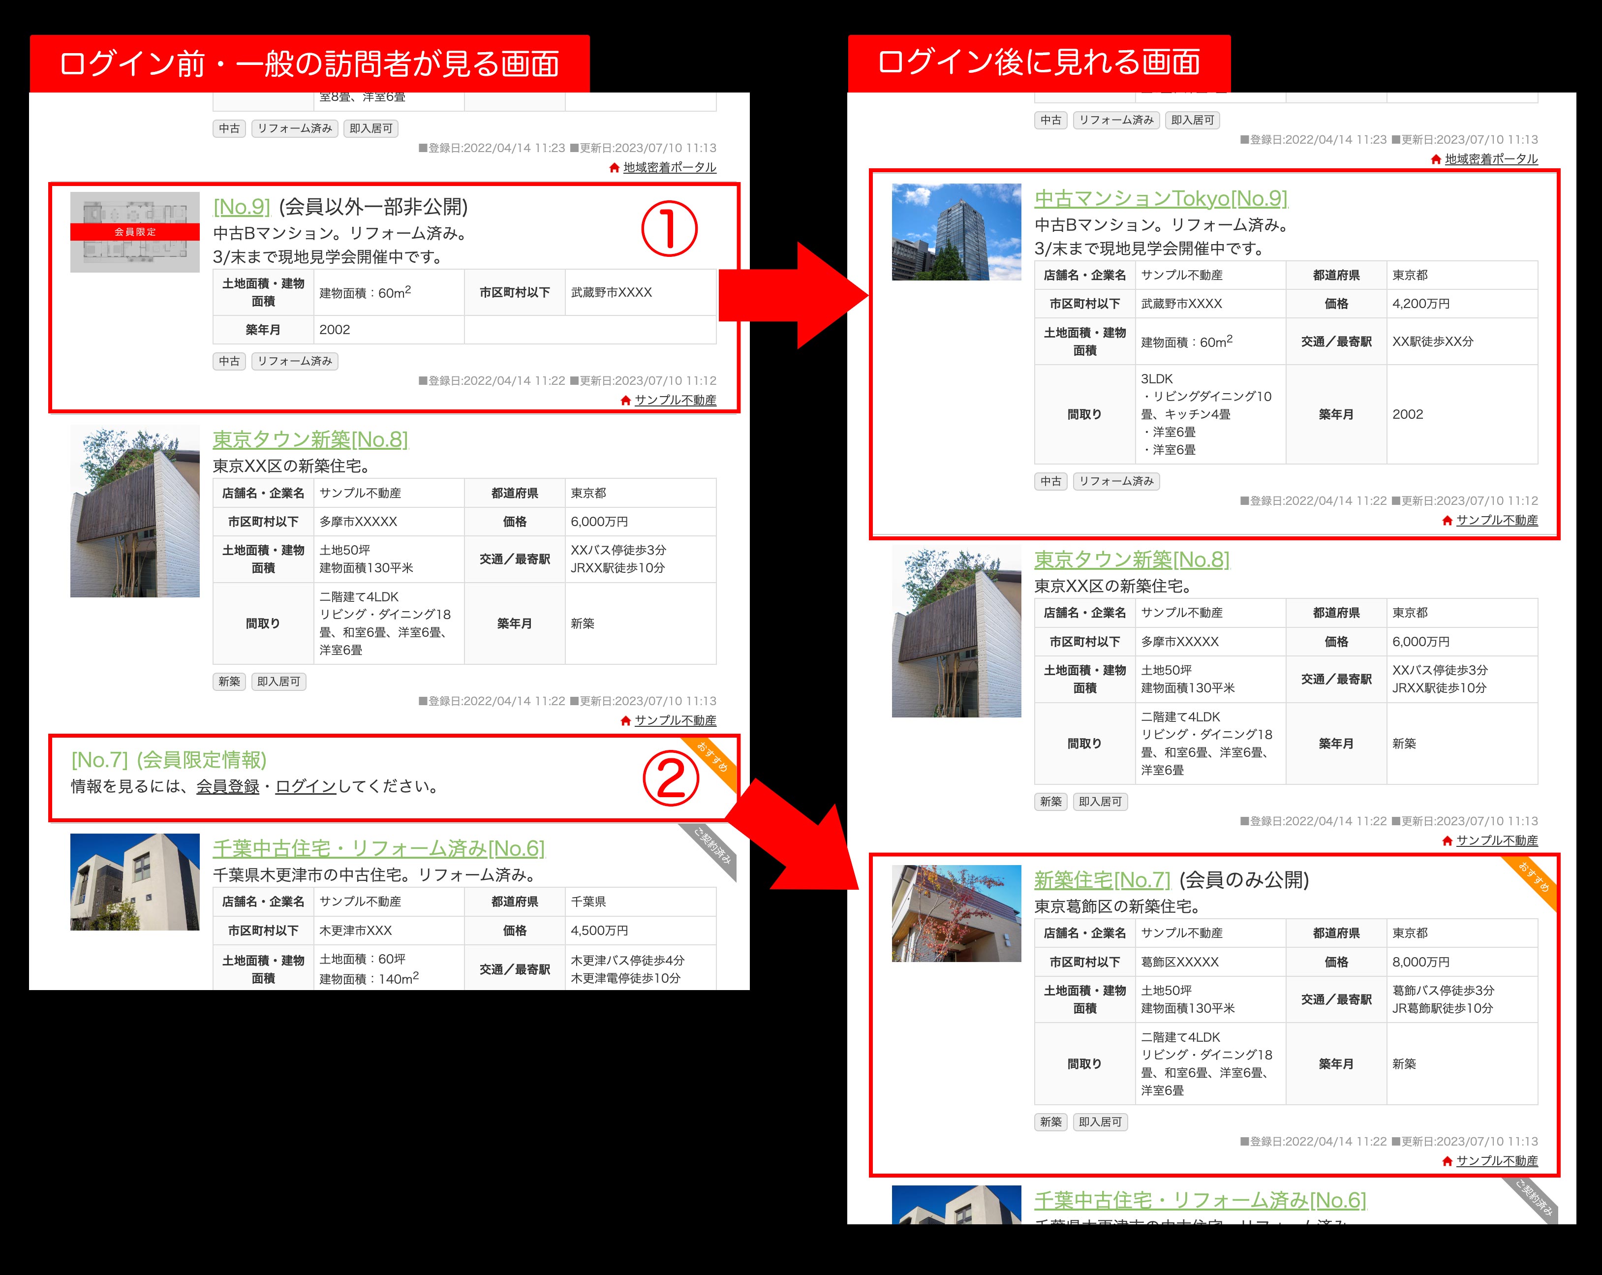The image size is (1602, 1275).
Task: Open the [No.9] listing link in the pre-login screen
Action: (242, 207)
